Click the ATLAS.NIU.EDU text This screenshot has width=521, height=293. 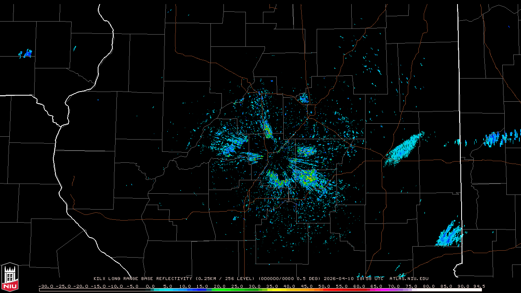tap(409, 279)
